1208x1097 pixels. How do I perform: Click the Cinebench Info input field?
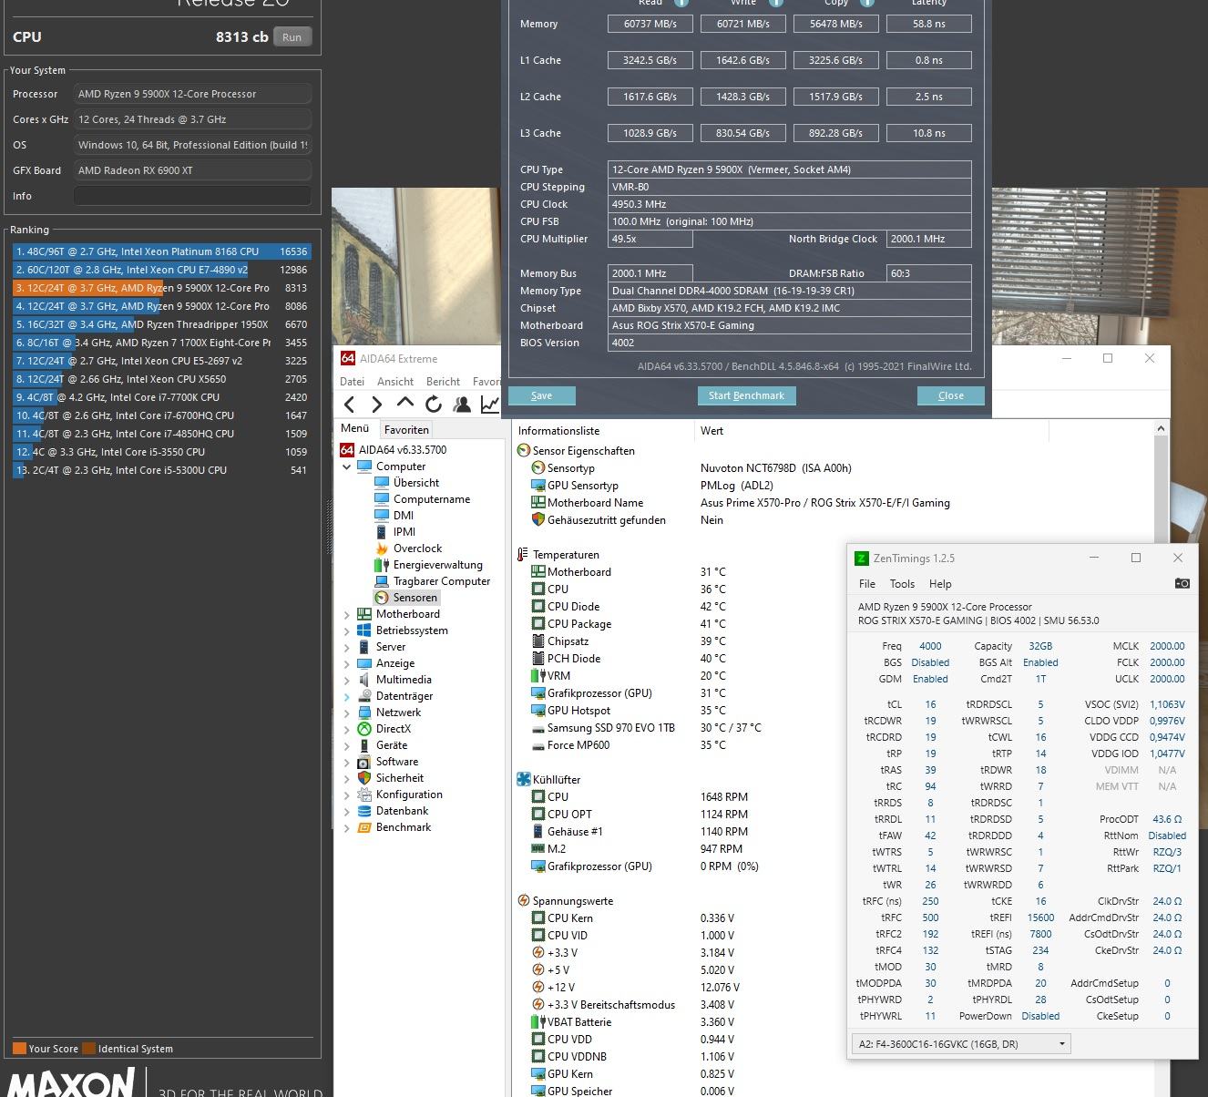coord(192,196)
